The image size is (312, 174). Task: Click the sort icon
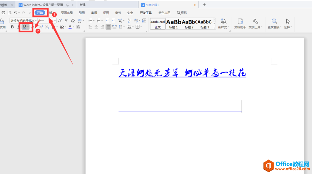[x=129, y=21]
